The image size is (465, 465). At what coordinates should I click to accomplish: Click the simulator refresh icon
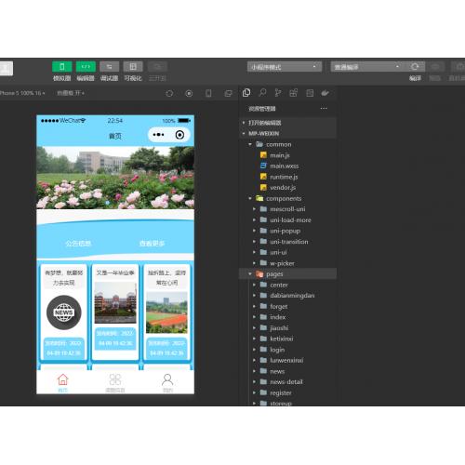pos(169,93)
